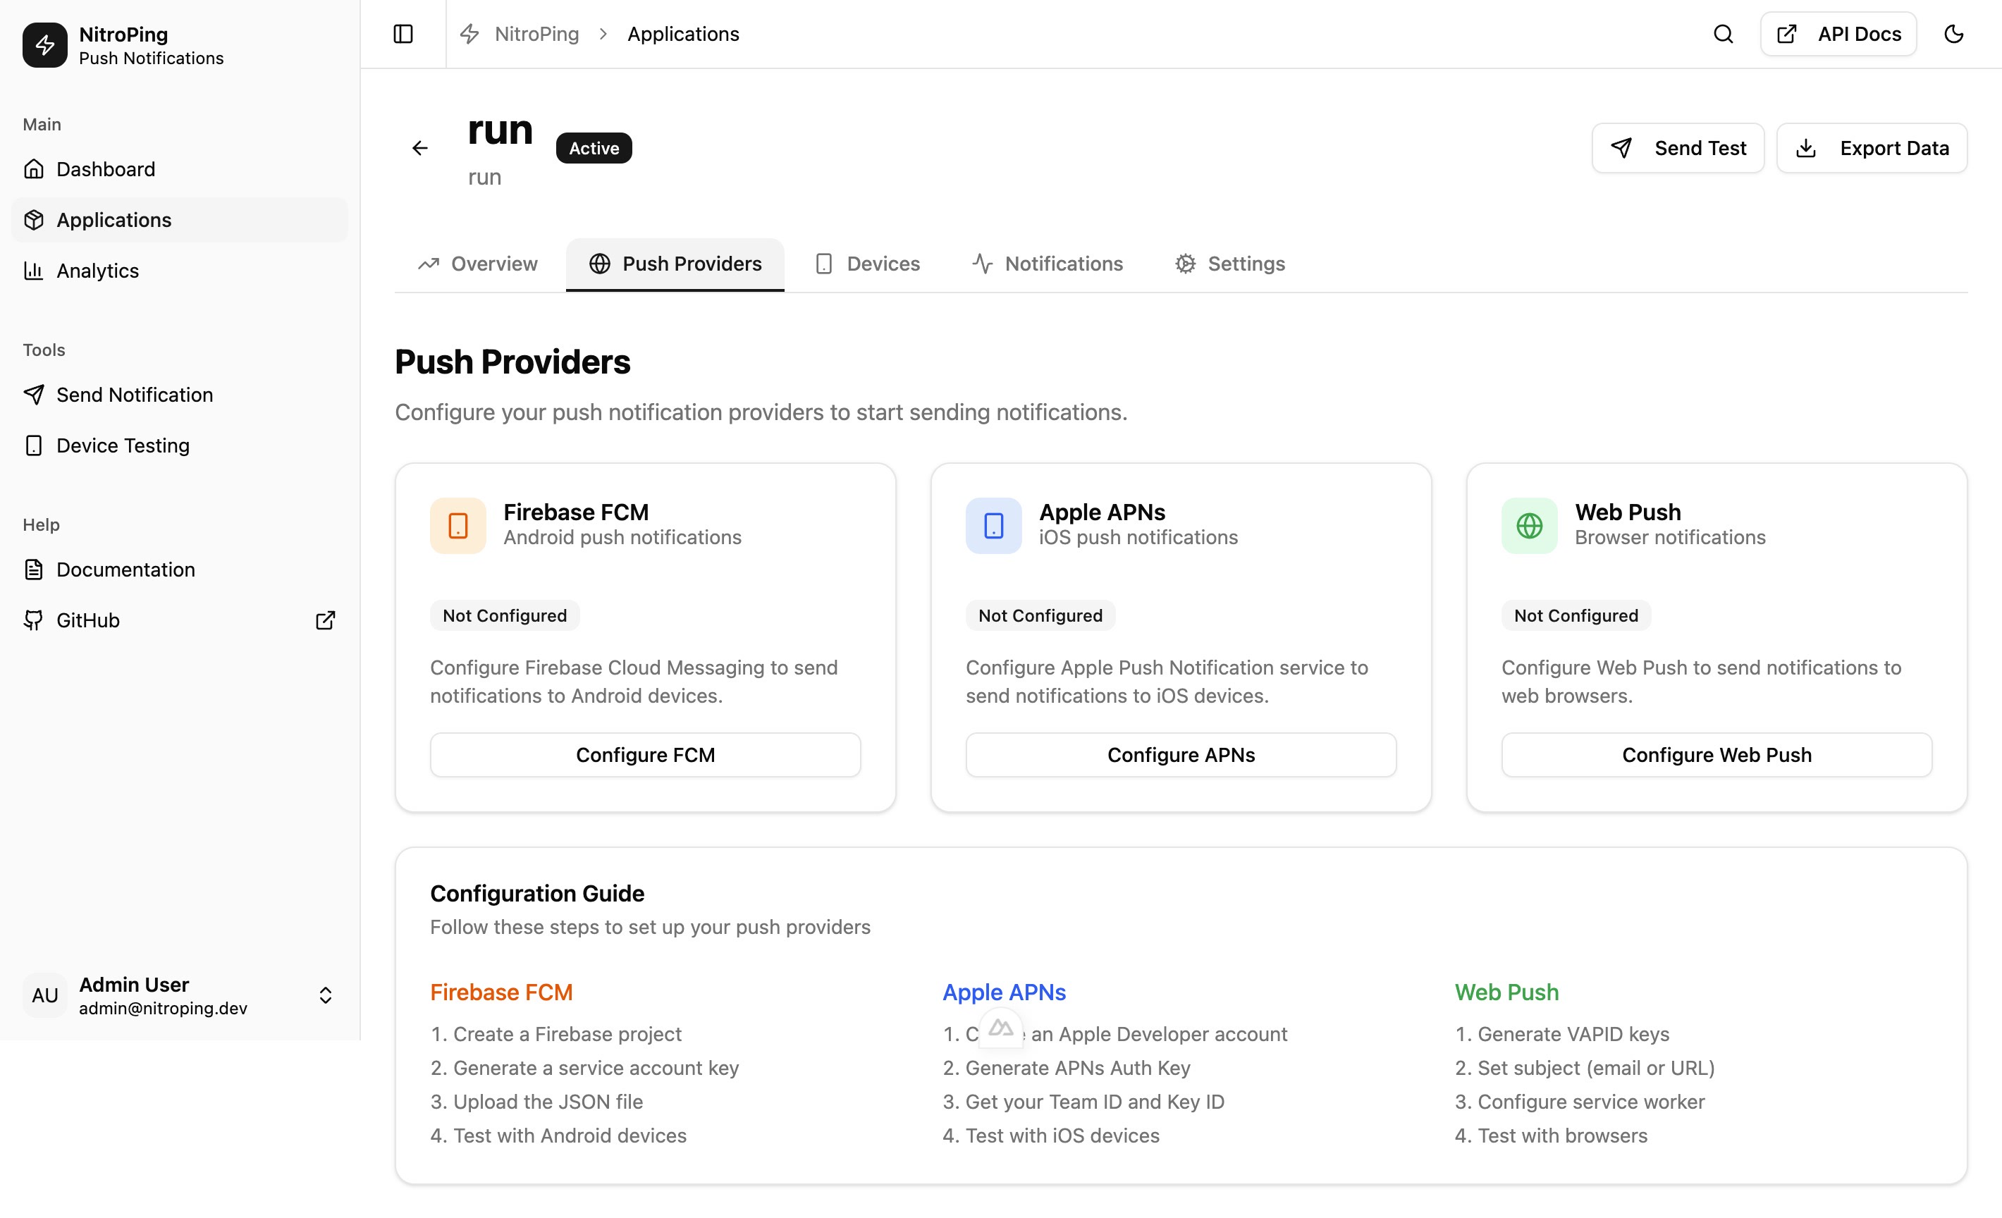The height and width of the screenshot is (1218, 2002).
Task: Go back using the left arrow
Action: (420, 148)
